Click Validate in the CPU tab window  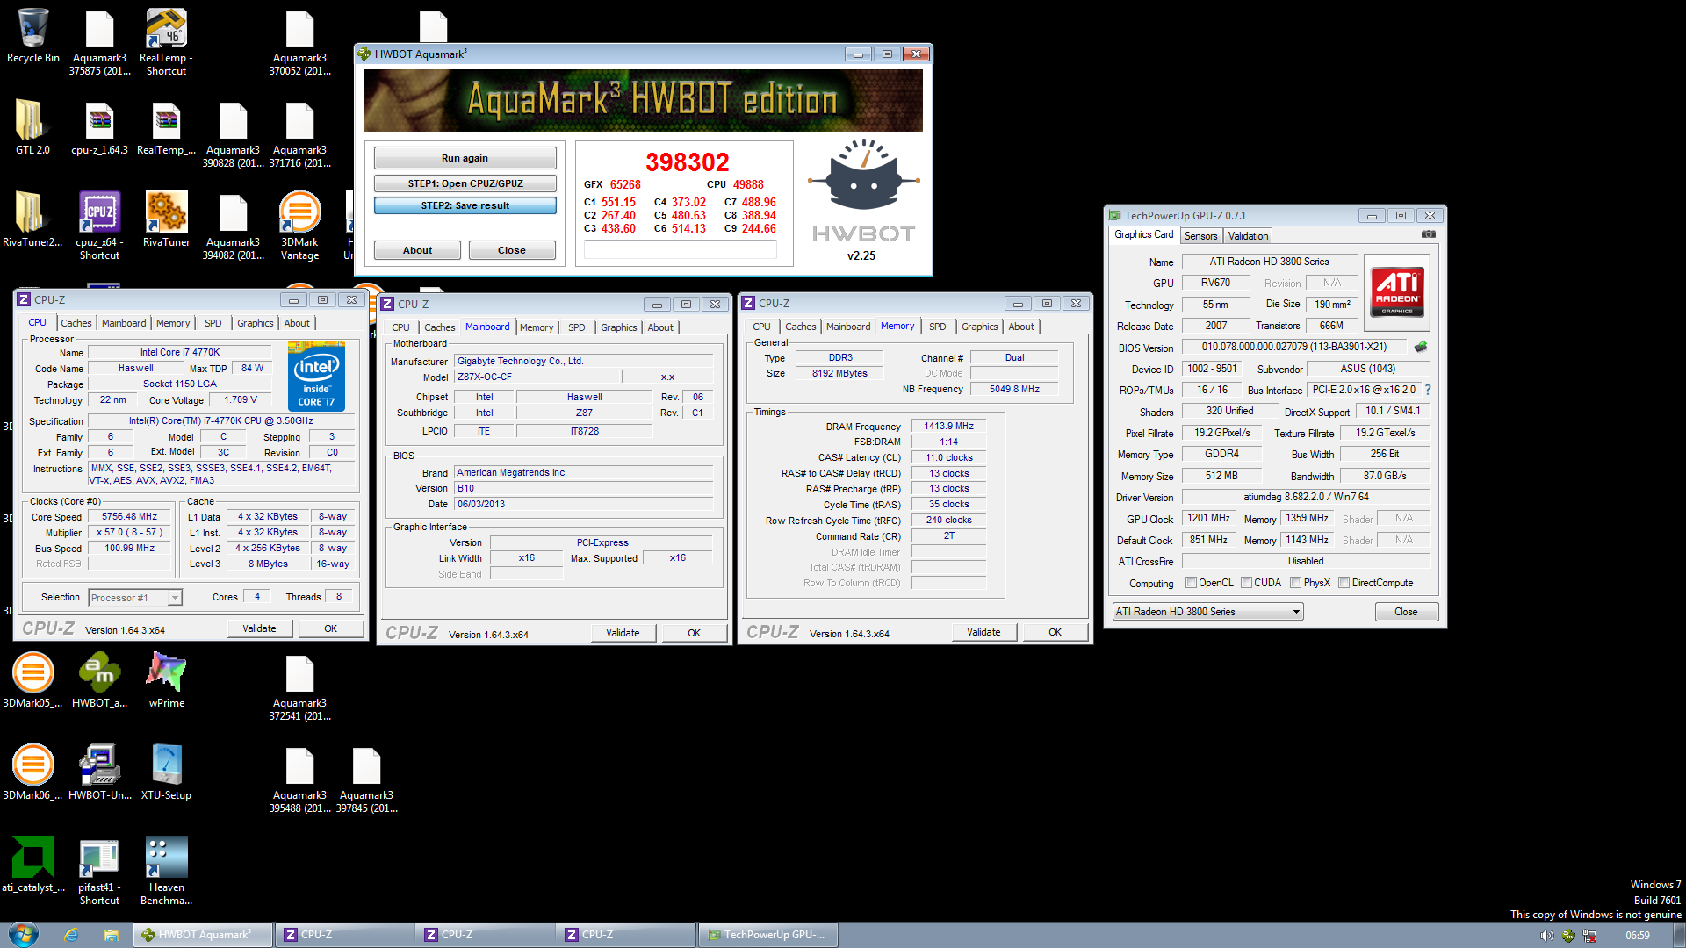259,628
